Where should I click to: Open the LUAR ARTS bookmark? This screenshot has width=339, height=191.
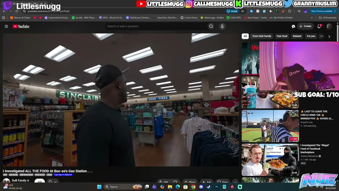(234, 18)
